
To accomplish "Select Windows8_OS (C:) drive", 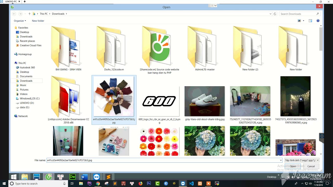I will coord(30,98).
